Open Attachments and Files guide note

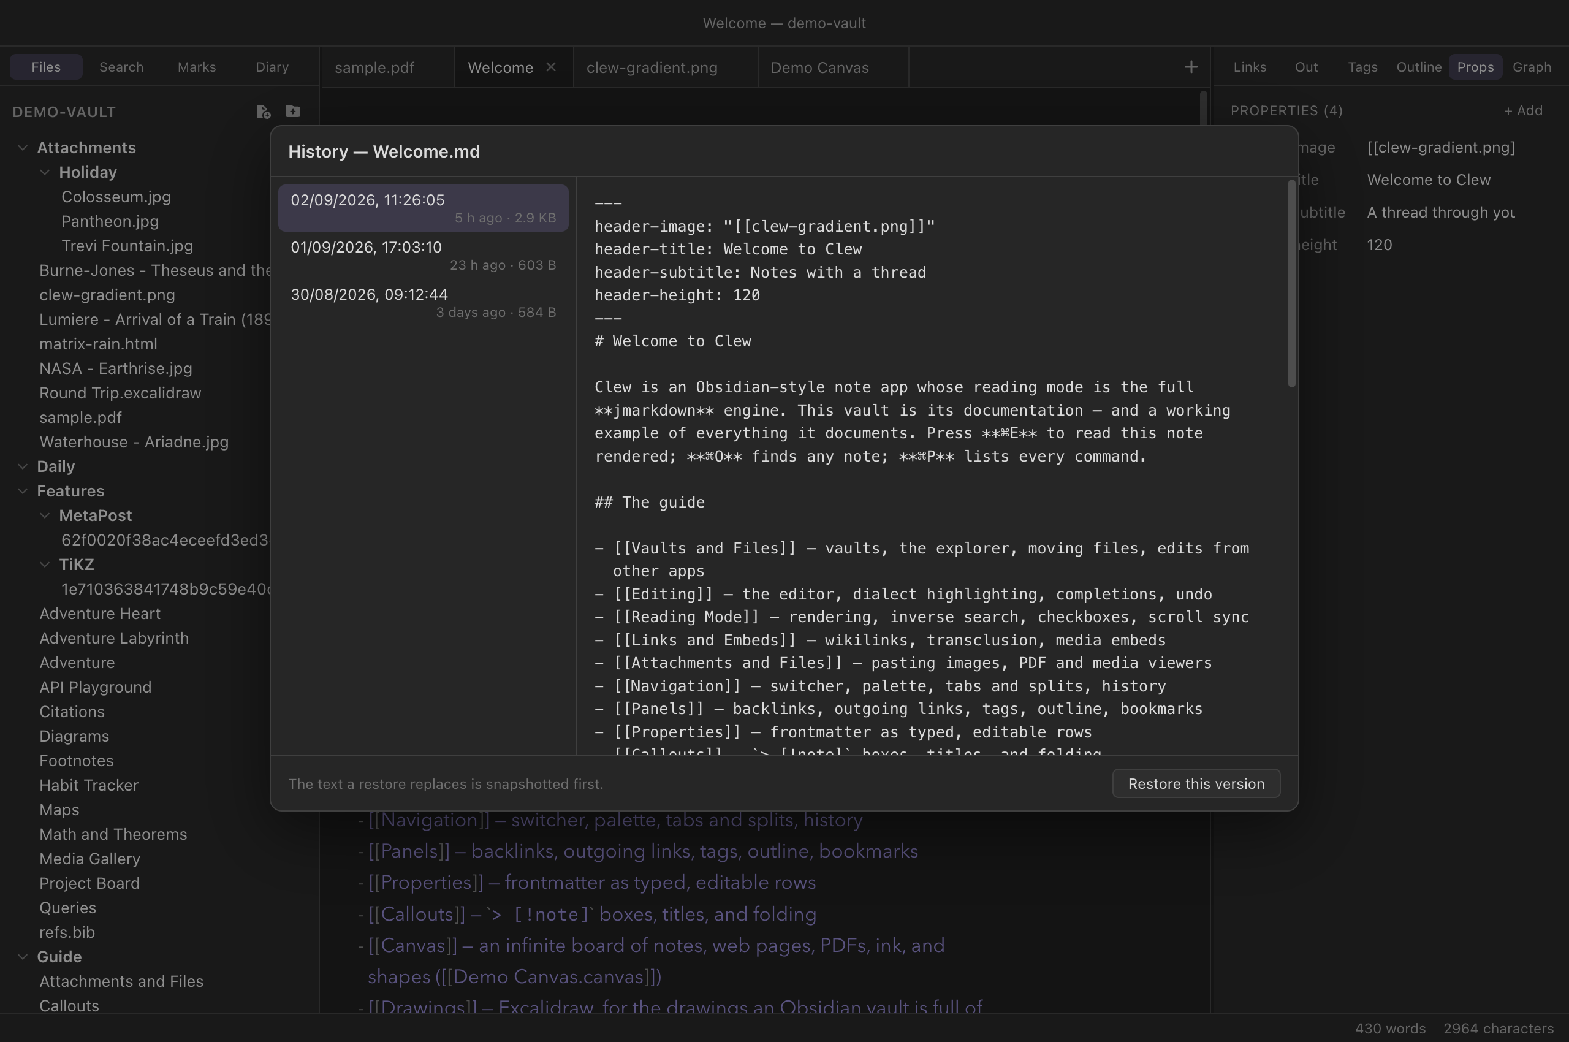(x=121, y=982)
